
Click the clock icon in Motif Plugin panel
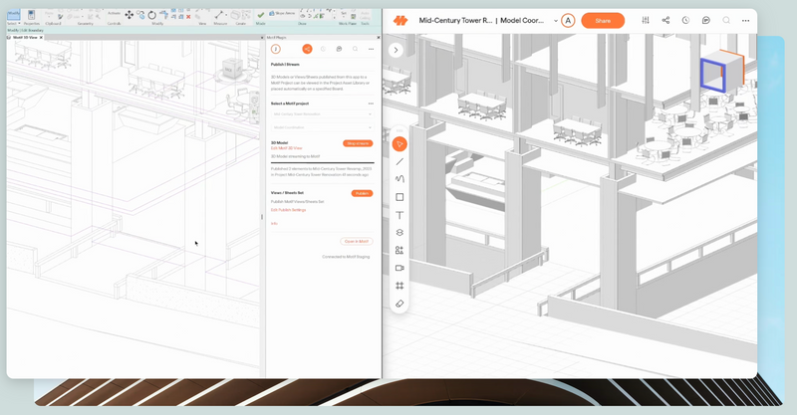tap(323, 49)
